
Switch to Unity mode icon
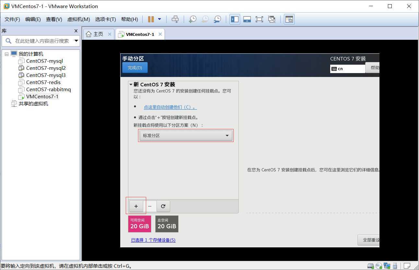(x=272, y=19)
